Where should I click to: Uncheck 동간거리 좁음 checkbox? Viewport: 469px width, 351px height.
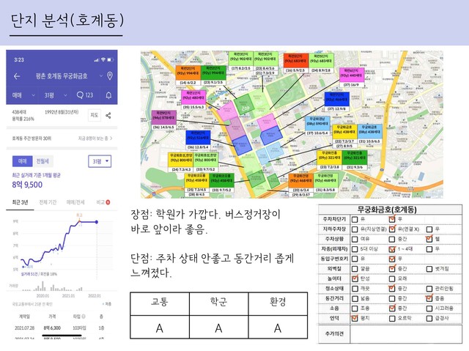(x=429, y=298)
